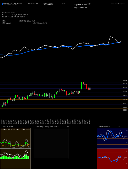128x169 pixels.
Task: Click the Stochastics & RSI panel title
Action: tap(110, 126)
